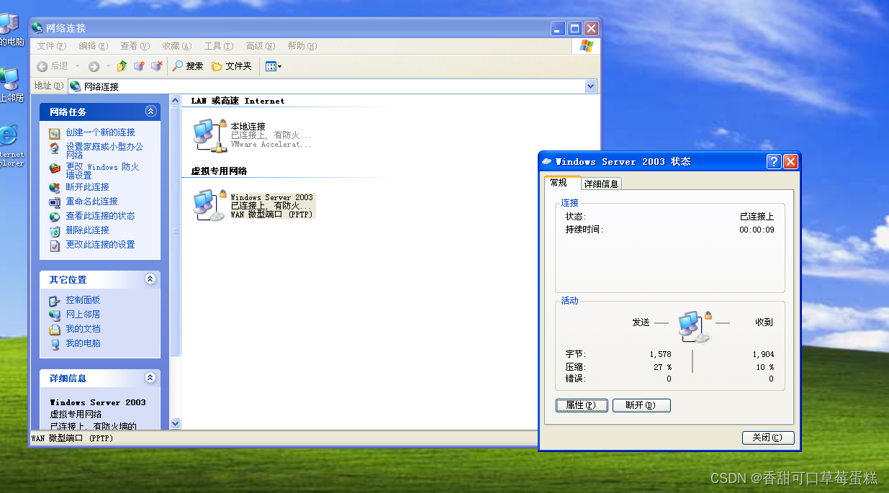889x493 pixels.
Task: Open the 高级 menu
Action: pyautogui.click(x=260, y=46)
